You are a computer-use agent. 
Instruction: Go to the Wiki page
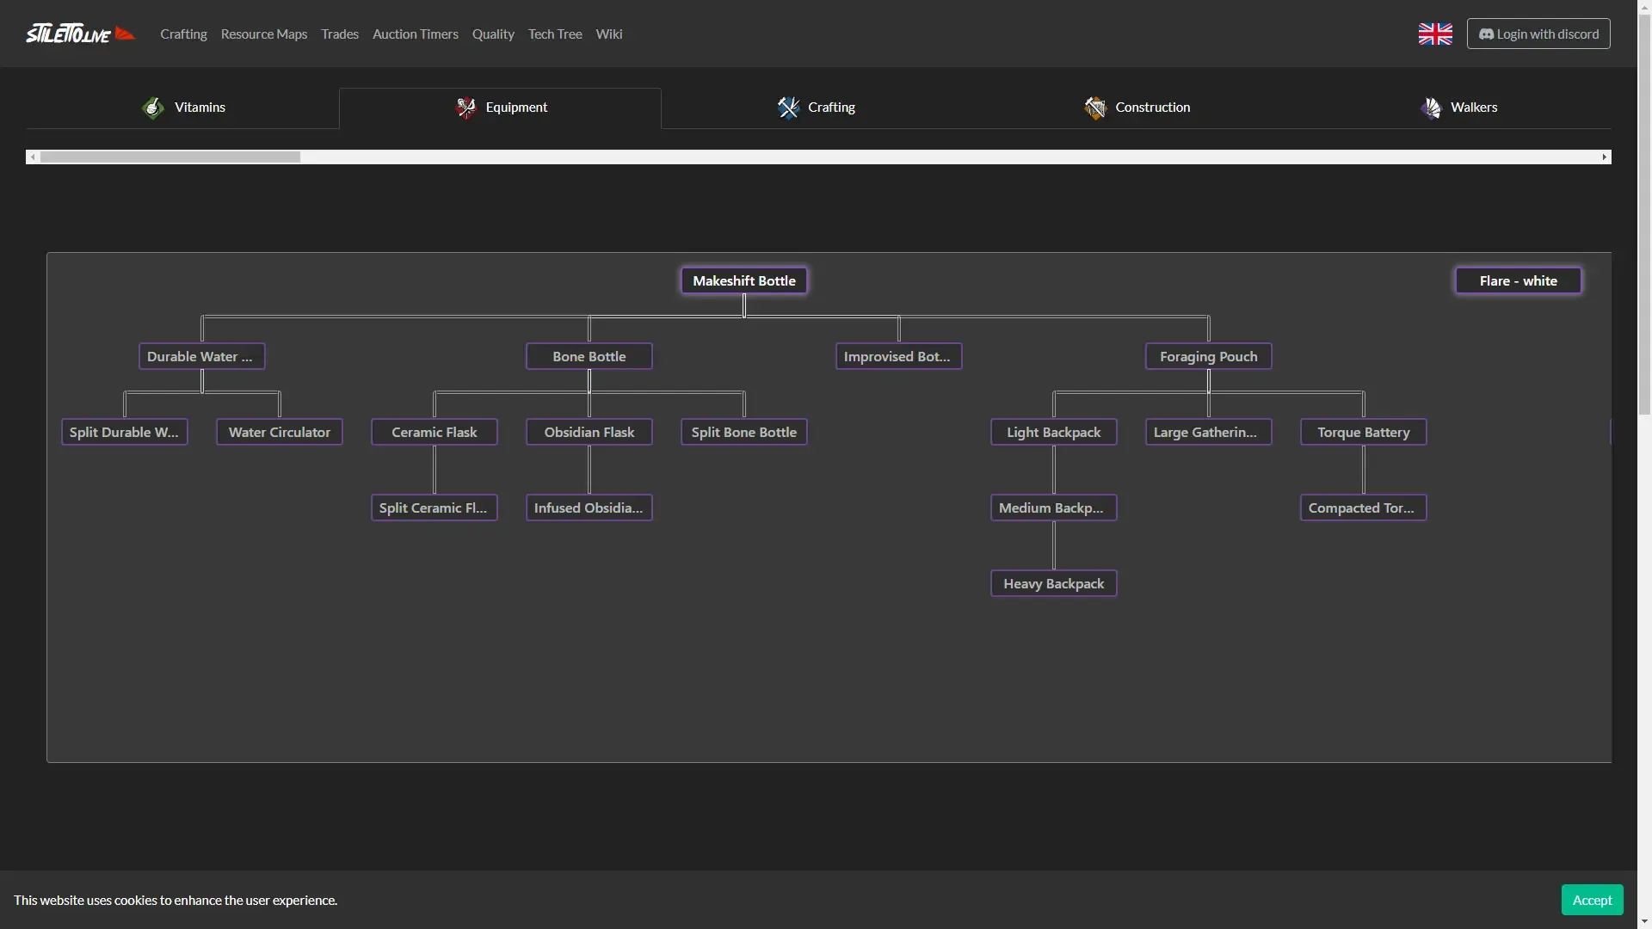pyautogui.click(x=609, y=34)
